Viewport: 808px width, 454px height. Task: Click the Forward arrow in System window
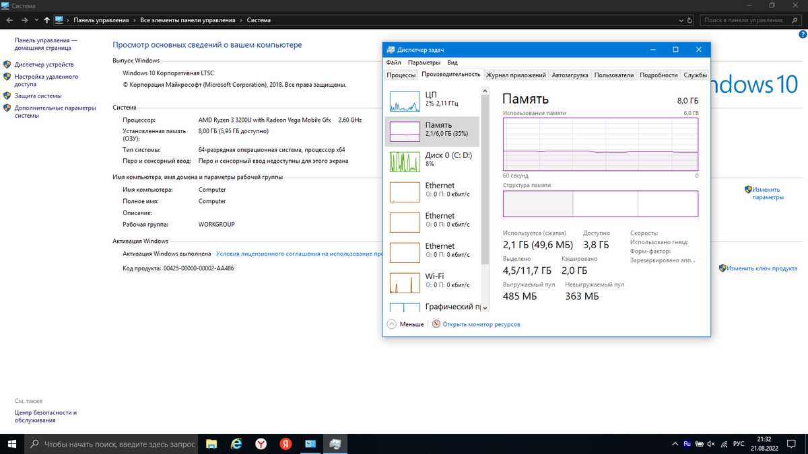click(x=24, y=20)
